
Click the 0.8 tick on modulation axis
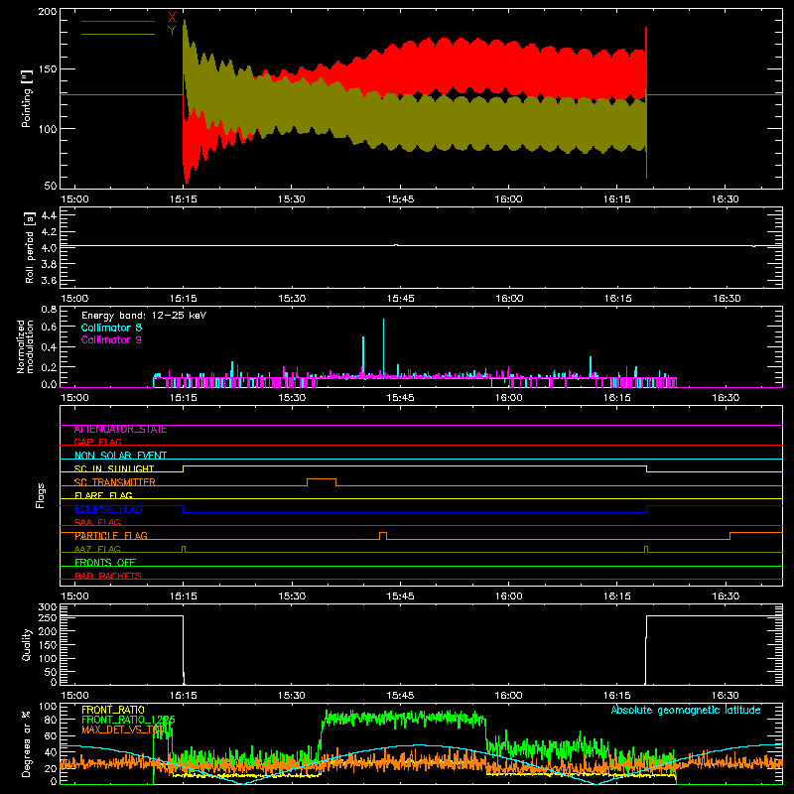49,309
